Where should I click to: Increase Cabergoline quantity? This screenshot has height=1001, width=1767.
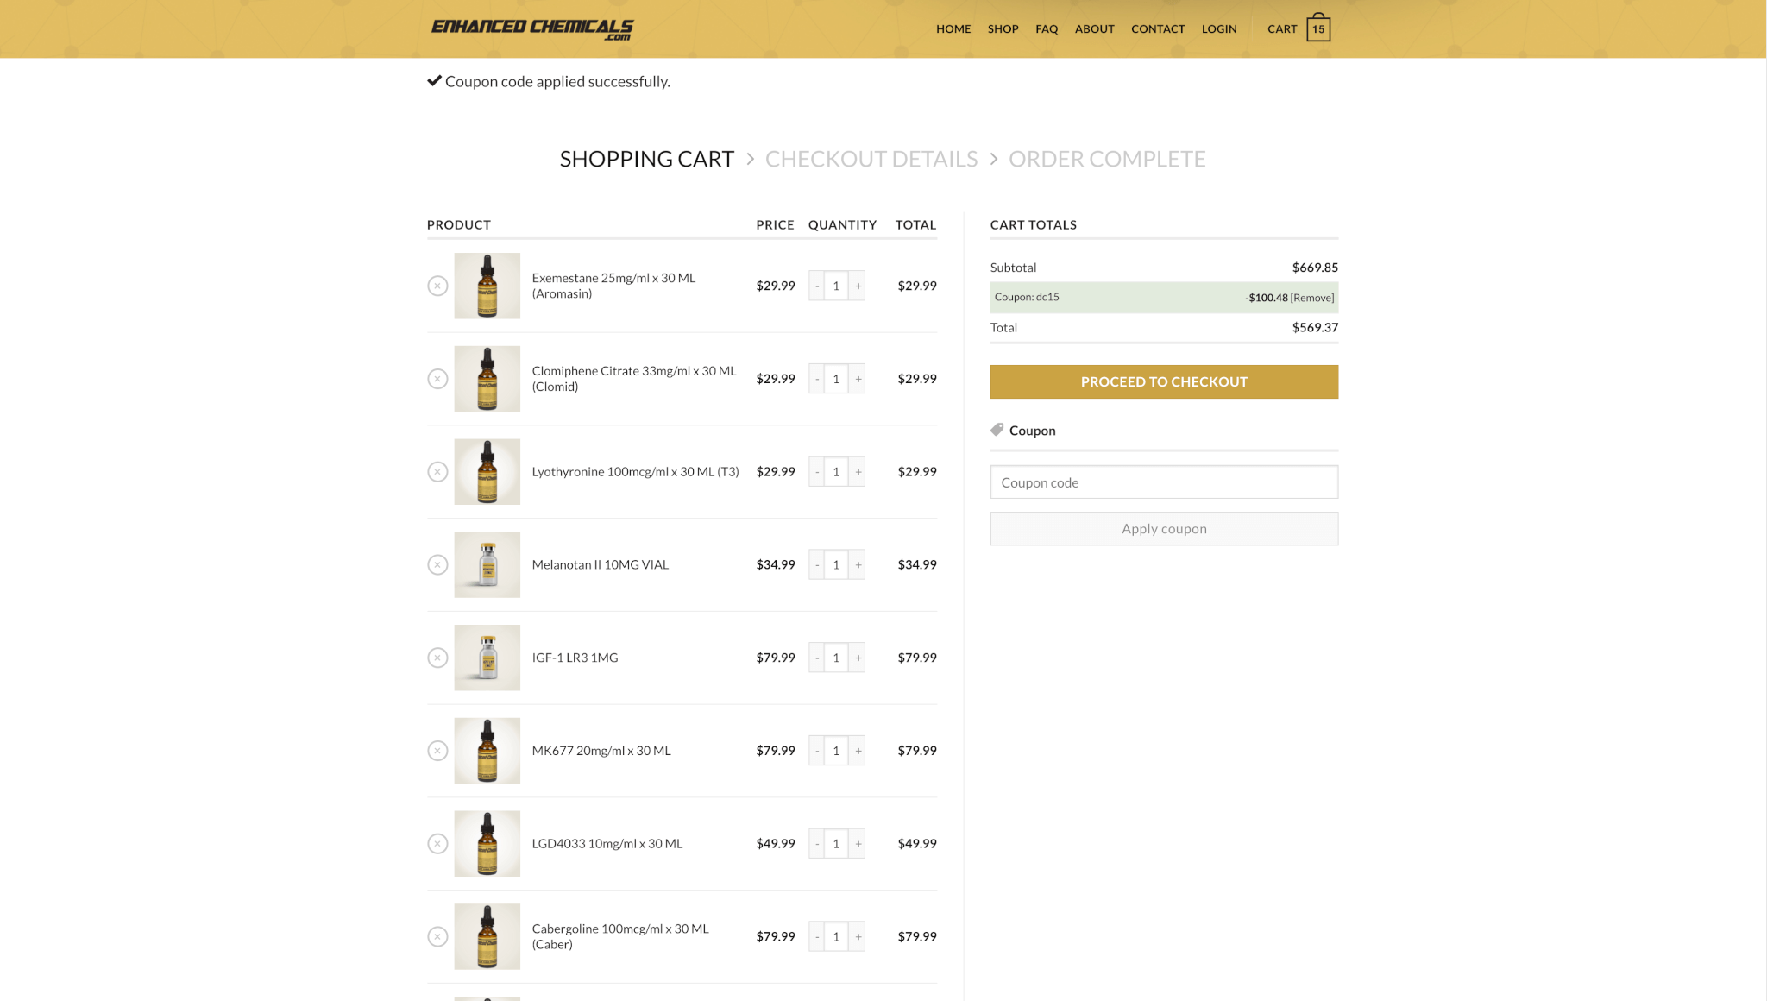[858, 936]
